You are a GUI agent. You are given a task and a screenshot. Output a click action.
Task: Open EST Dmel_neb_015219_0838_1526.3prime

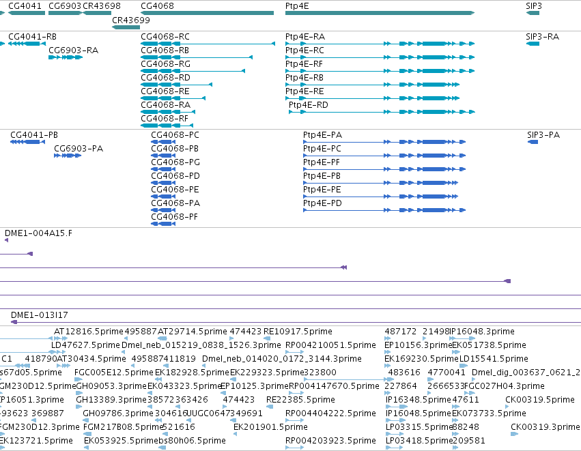(201, 345)
